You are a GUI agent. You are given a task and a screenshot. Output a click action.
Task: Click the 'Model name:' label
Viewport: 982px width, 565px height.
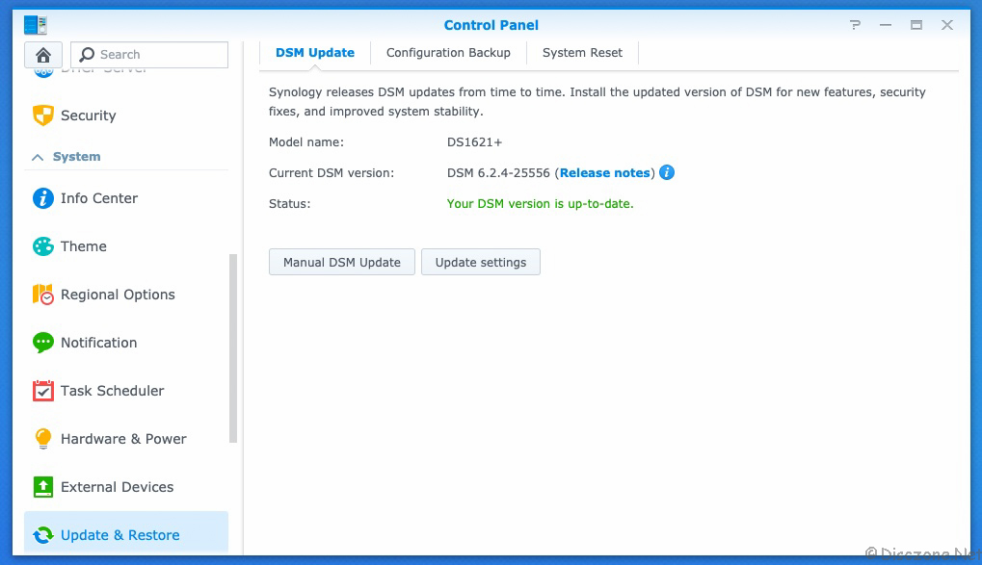point(306,142)
